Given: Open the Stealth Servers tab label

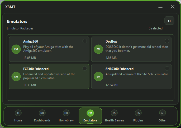Looking at the screenshot, I should 114,120.
